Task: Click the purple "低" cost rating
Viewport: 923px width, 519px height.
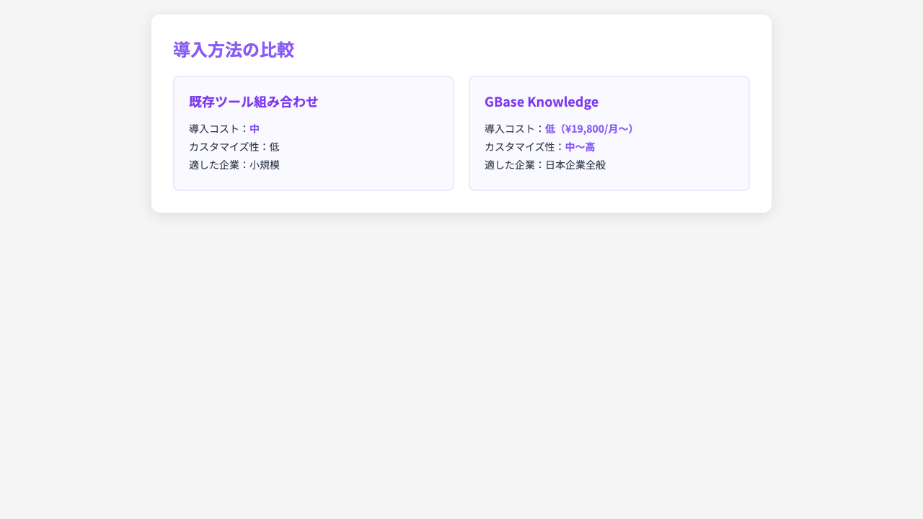Action: tap(549, 128)
